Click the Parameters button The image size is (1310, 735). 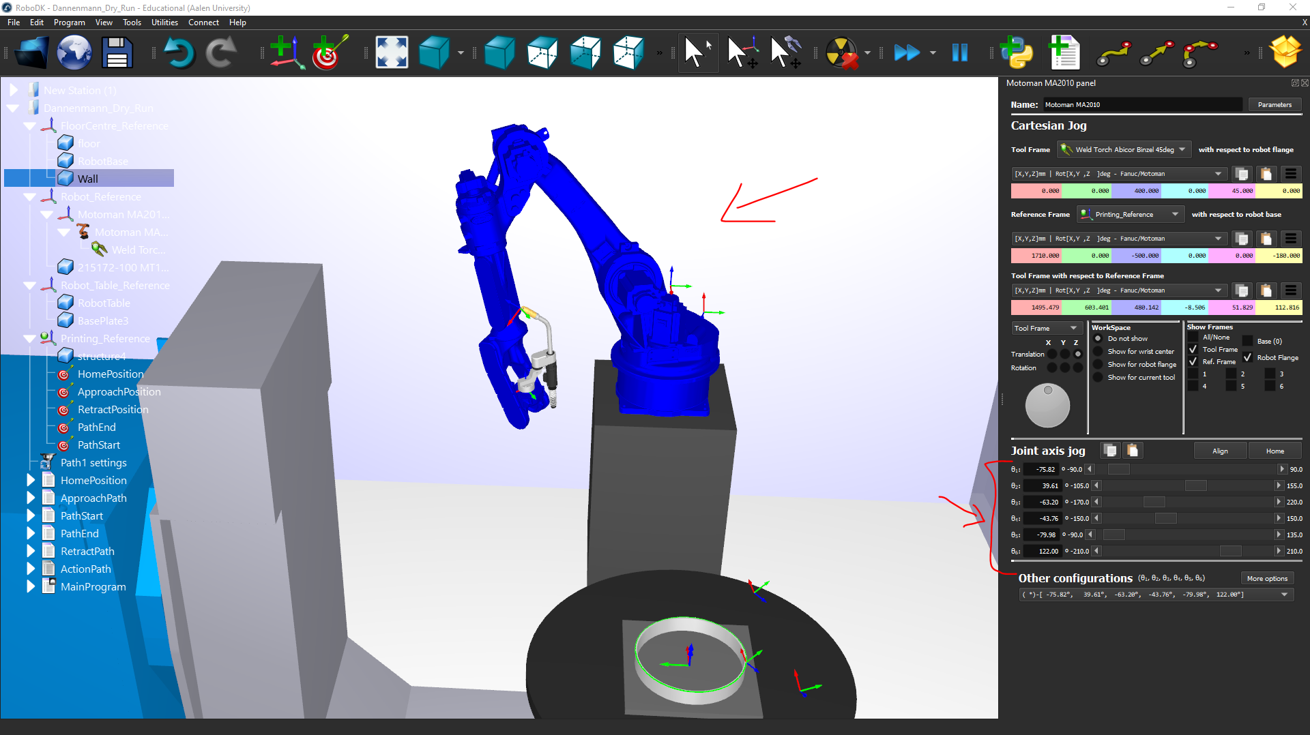[x=1274, y=104]
